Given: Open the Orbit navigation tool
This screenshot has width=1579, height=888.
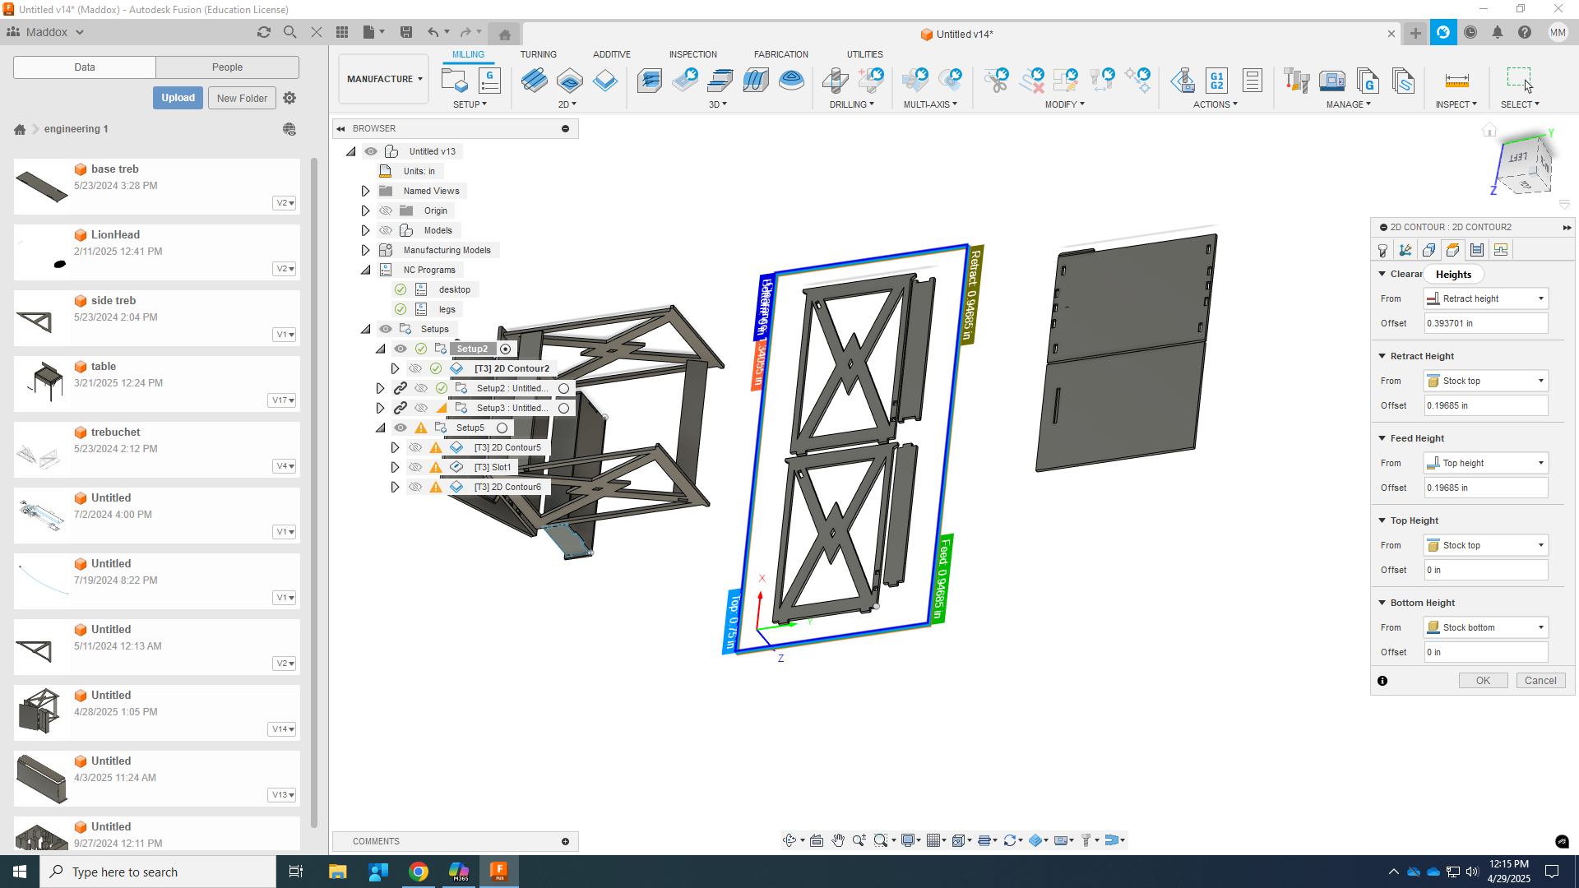Looking at the screenshot, I should click(789, 840).
